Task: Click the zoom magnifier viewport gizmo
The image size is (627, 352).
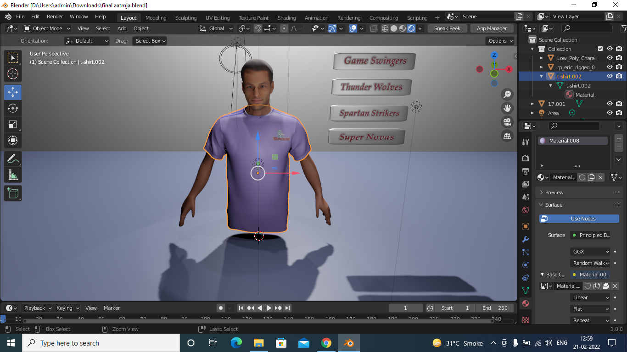Action: pos(507,94)
